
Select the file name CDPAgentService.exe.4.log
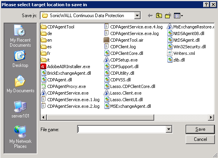point(136,27)
